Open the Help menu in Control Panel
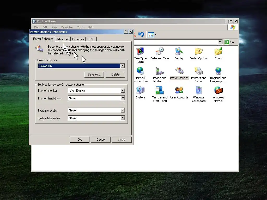 click(x=90, y=27)
